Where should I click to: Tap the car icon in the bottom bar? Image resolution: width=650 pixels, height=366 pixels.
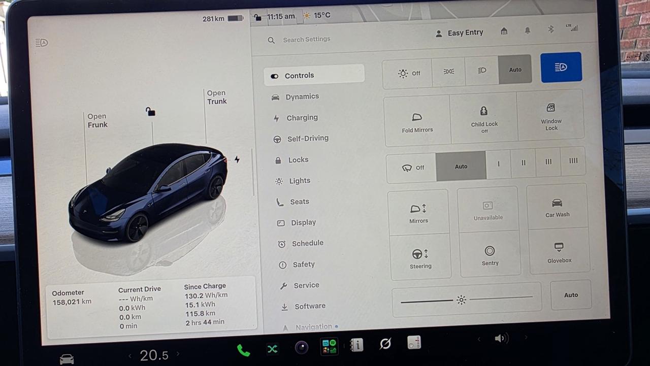click(67, 359)
